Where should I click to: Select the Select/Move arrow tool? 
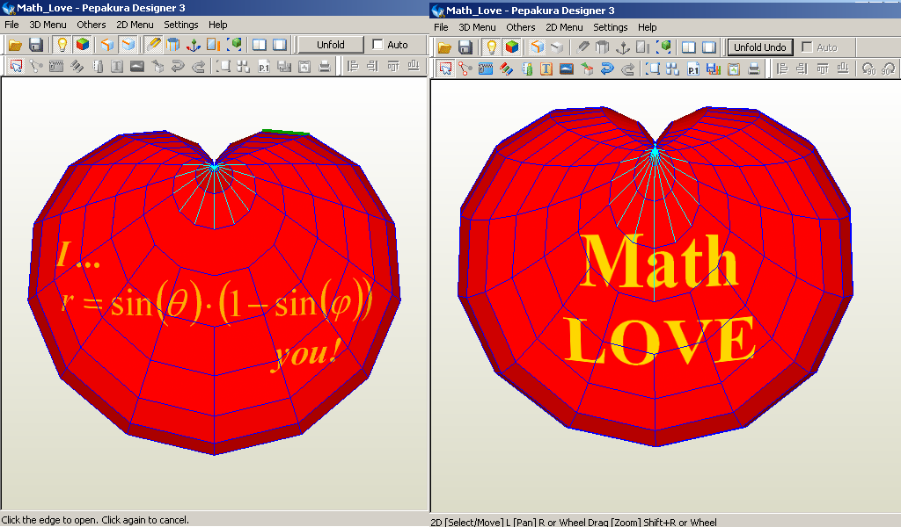pyautogui.click(x=14, y=66)
